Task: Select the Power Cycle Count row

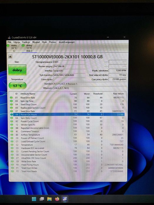Action: coord(67,121)
